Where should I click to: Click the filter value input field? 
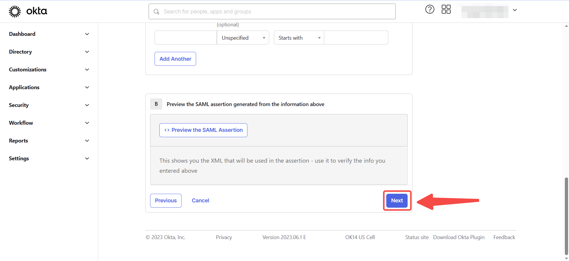pos(356,38)
